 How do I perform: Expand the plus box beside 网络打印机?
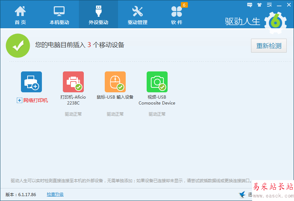20,100
